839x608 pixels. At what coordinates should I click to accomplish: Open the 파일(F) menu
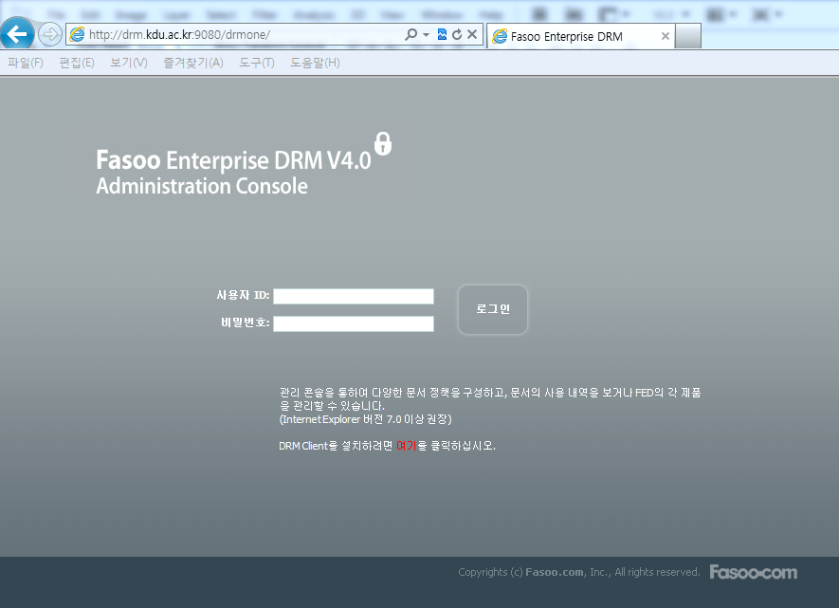click(x=26, y=64)
